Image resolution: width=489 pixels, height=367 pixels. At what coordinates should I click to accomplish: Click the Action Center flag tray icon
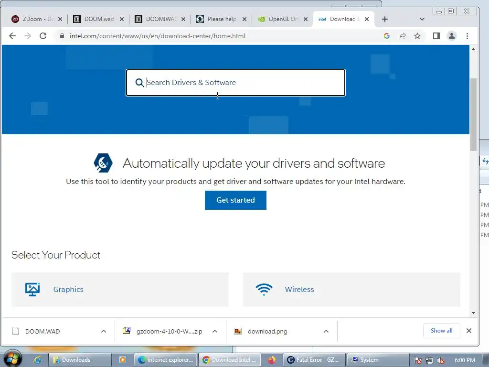pyautogui.click(x=417, y=360)
